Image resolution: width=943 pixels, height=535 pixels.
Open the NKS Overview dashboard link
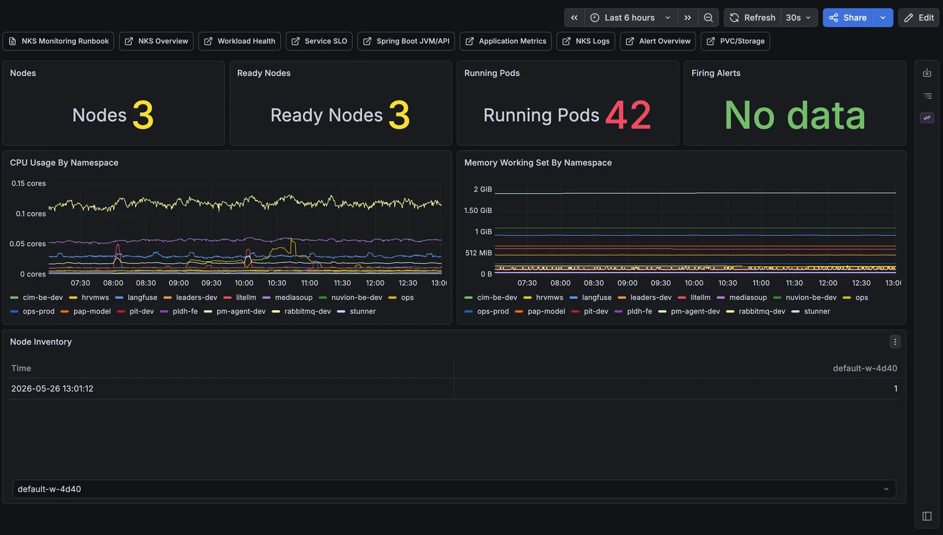[156, 41]
